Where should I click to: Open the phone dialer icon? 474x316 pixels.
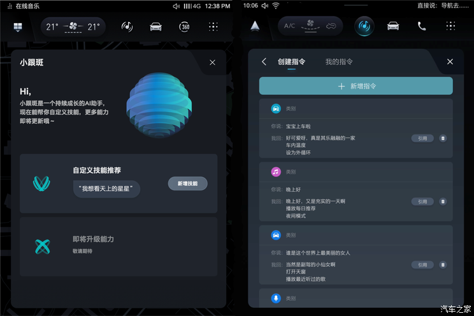(x=422, y=26)
